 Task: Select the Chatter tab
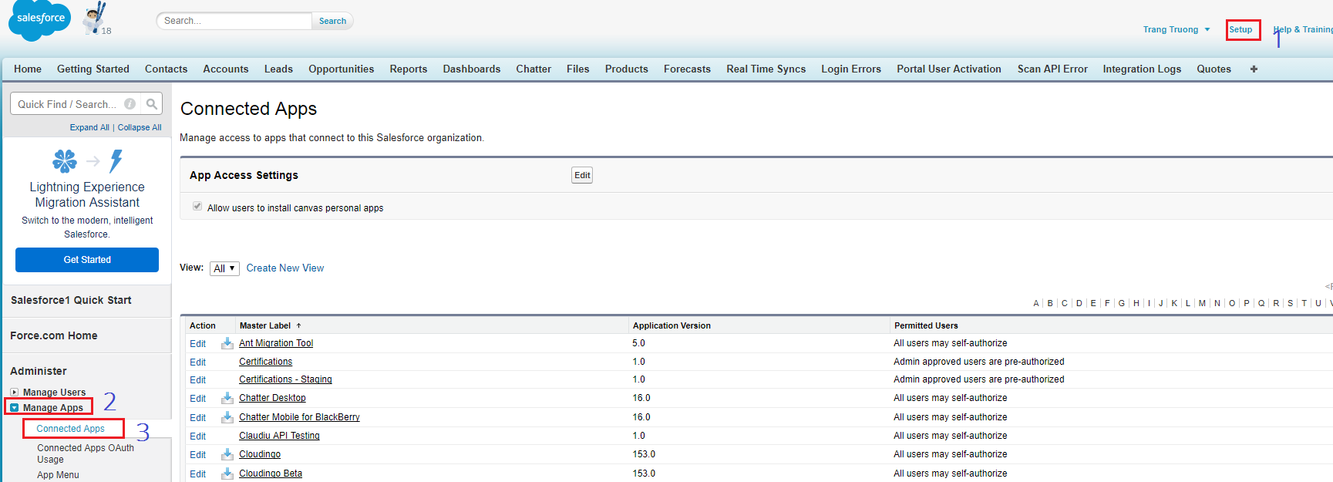click(x=534, y=69)
